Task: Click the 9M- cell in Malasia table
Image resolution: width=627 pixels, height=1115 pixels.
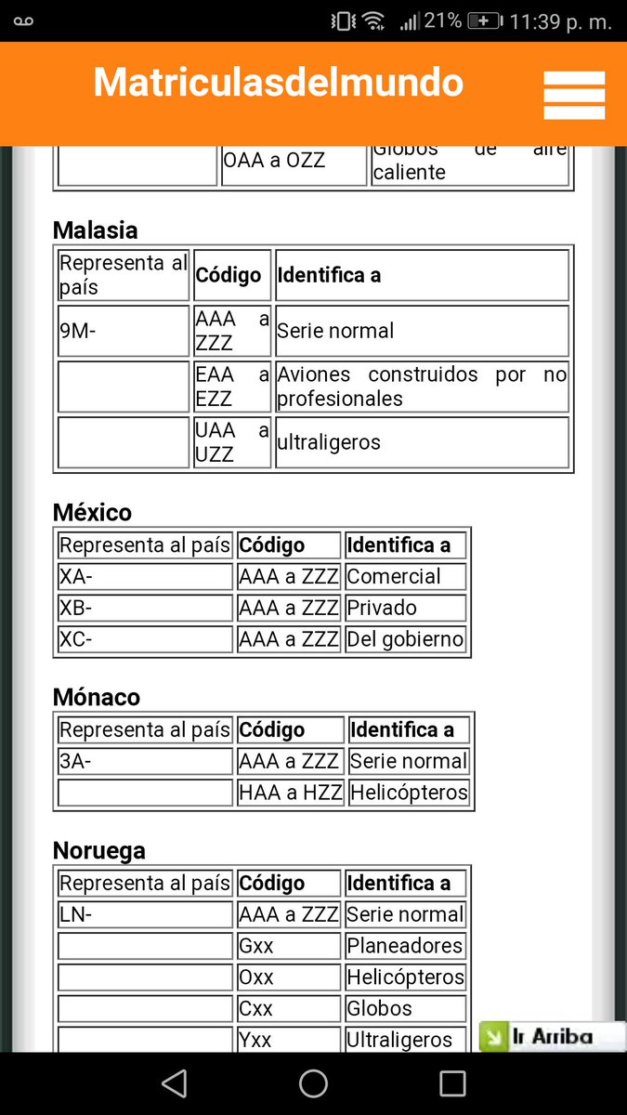Action: [124, 331]
